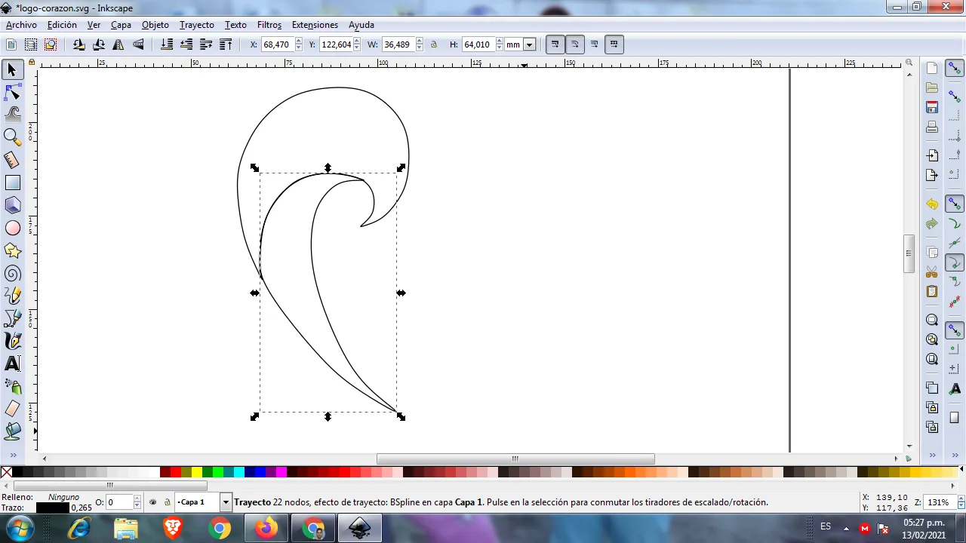
Task: Cut selection with scissors icon
Action: [x=932, y=271]
